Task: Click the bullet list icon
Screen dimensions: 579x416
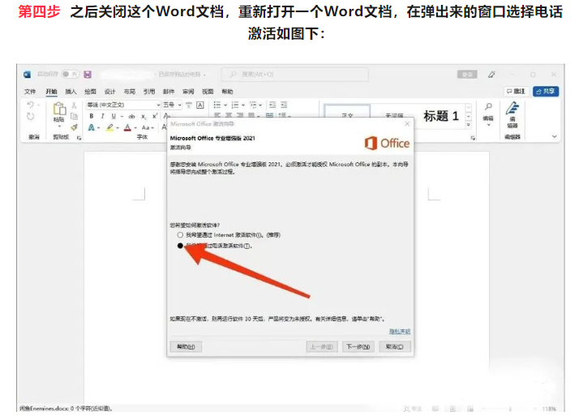Action: [x=217, y=105]
